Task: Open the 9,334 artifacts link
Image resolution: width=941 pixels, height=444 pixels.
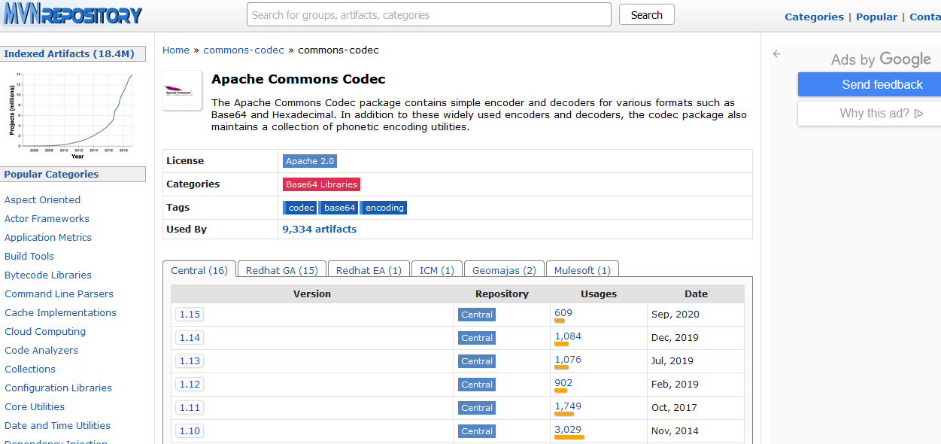Action: [x=320, y=230]
